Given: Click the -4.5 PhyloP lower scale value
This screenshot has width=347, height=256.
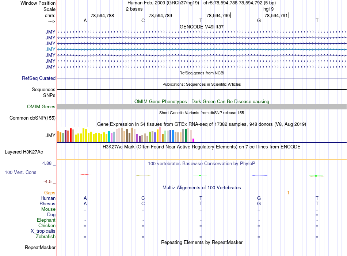Looking at the screenshot, I should click(x=47, y=182).
